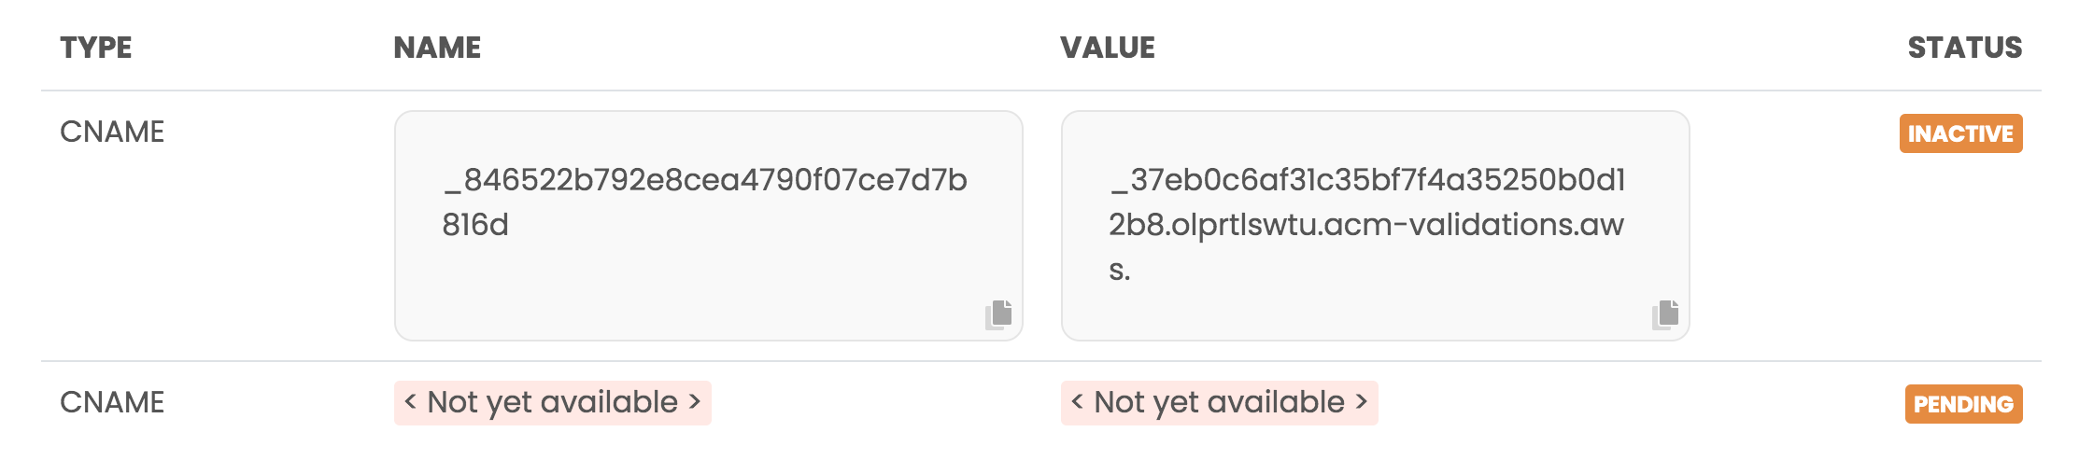2079x474 pixels.
Task: Copy the acm-validations value to clipboard
Action: [x=1665, y=314]
